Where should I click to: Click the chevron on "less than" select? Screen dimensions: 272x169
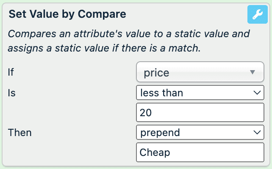point(256,93)
